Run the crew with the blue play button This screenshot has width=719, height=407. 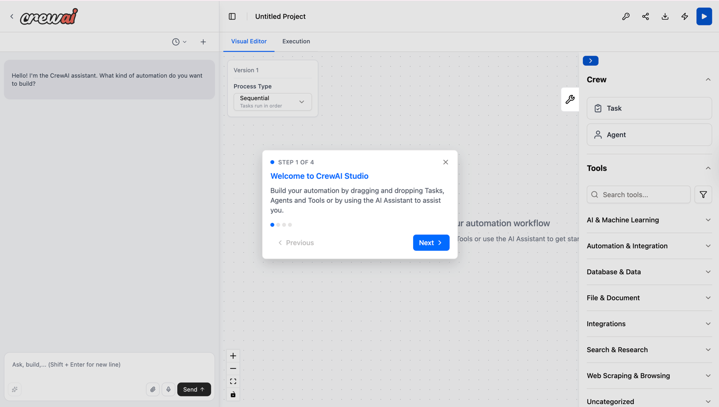pos(704,16)
